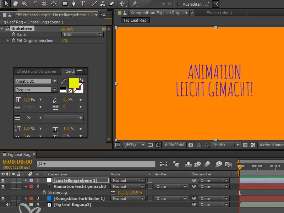The width and height of the screenshot is (284, 213).
Task: Select the Hand tool
Action: coord(16,4)
